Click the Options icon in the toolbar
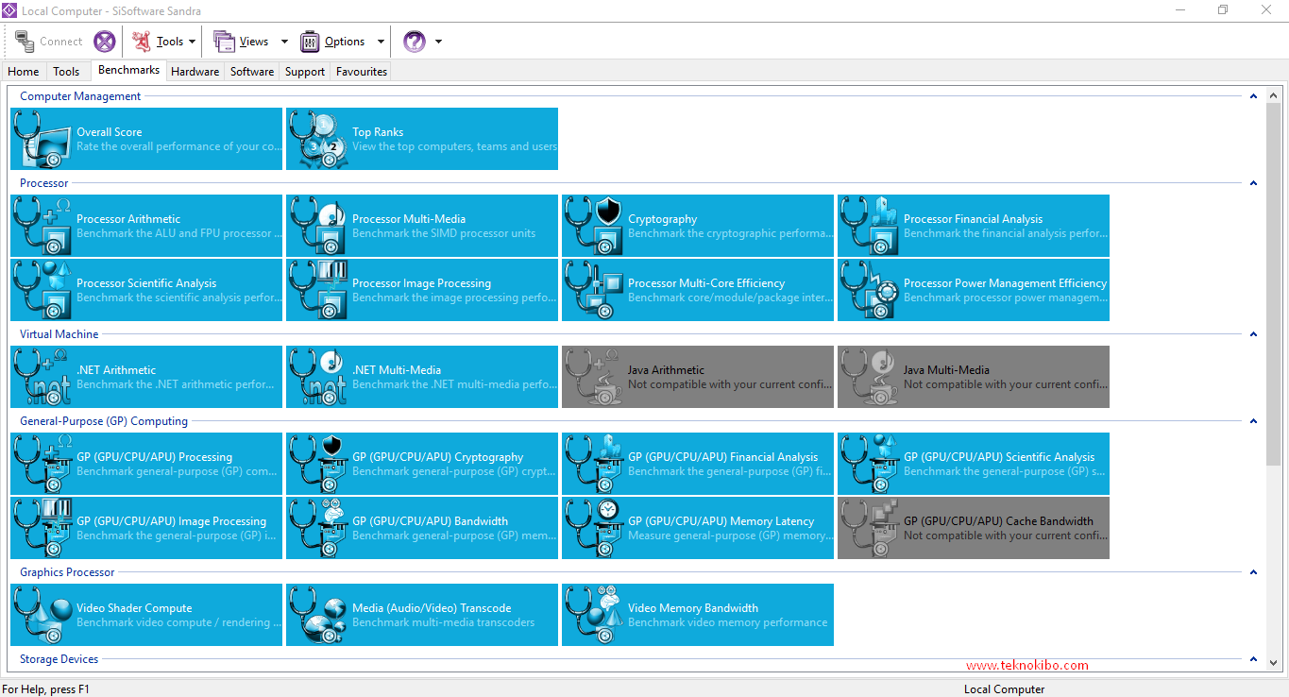Screen dimensions: 1289x697 click(x=310, y=42)
